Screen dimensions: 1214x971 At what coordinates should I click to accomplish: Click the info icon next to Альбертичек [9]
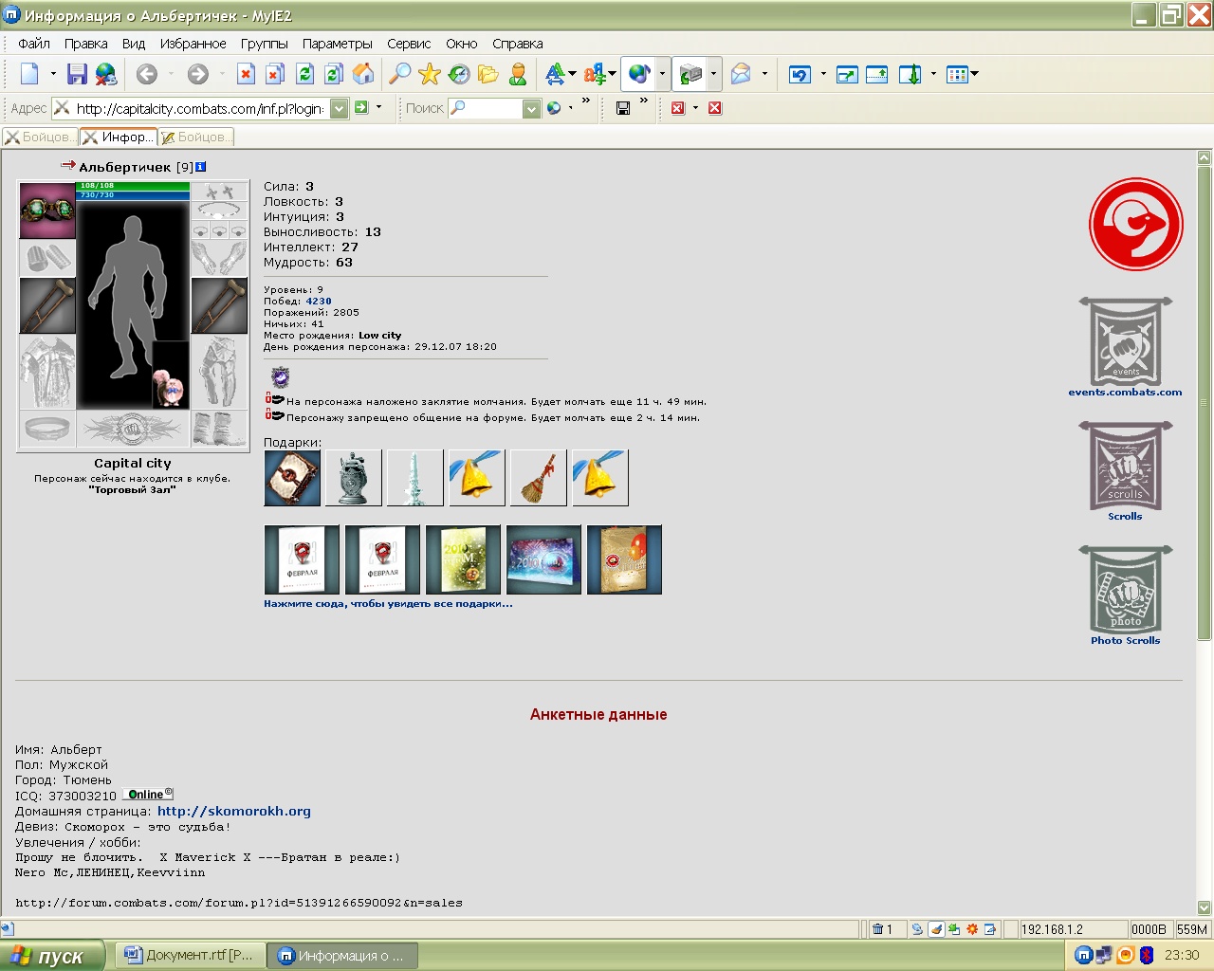[x=201, y=167]
